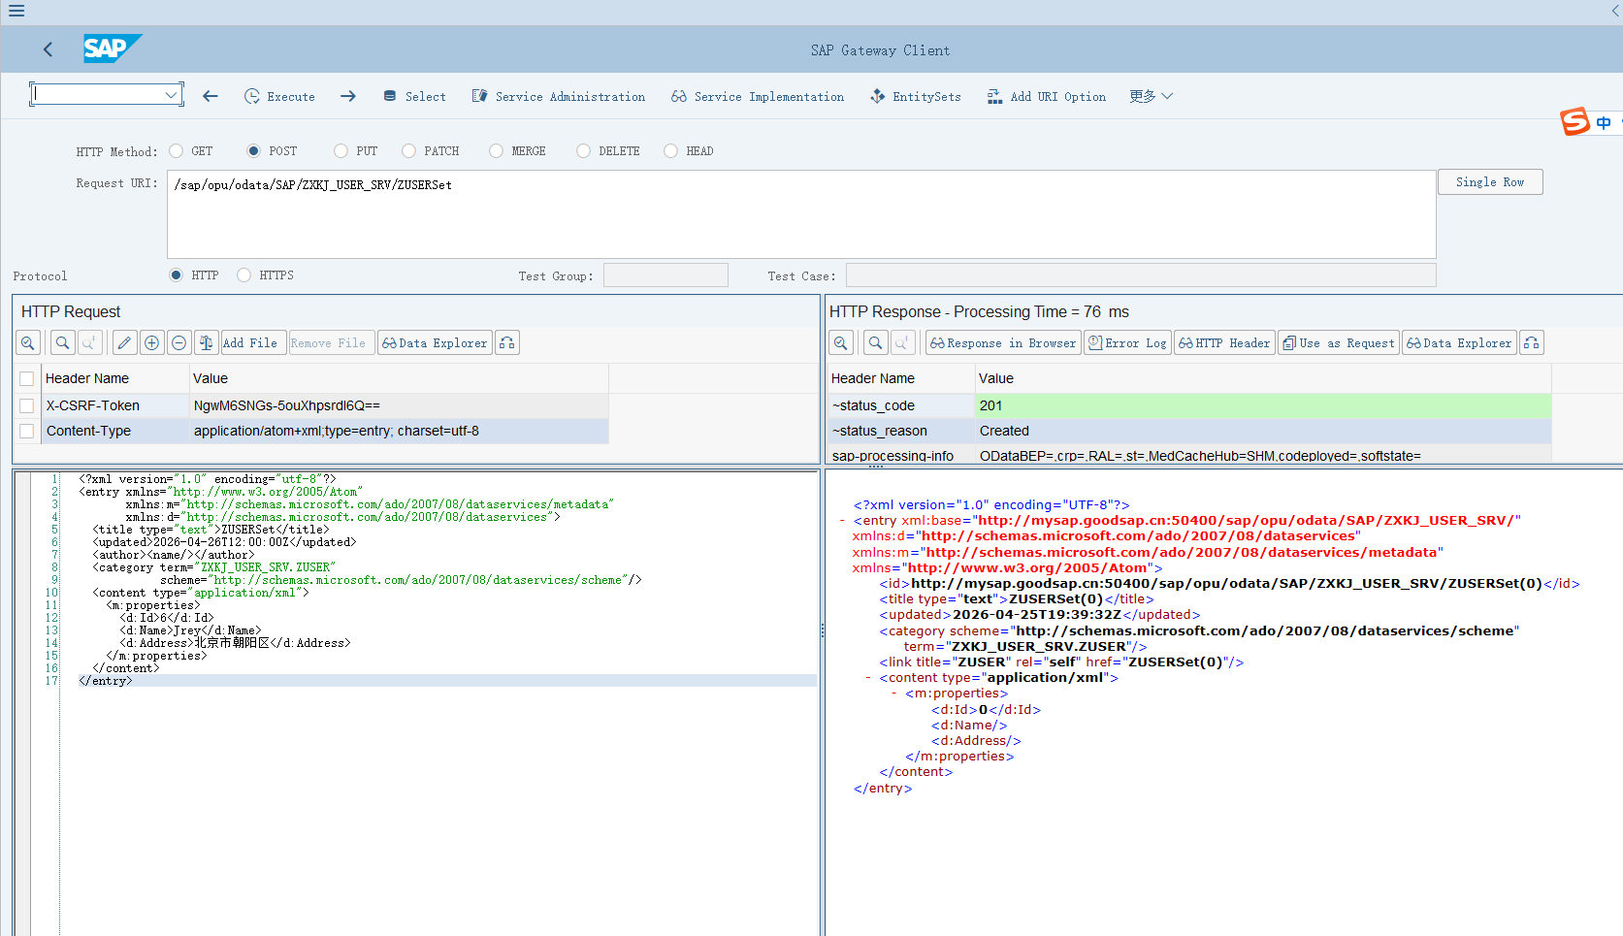
Task: Click the X-CSRF-Token value cell
Action: point(399,405)
